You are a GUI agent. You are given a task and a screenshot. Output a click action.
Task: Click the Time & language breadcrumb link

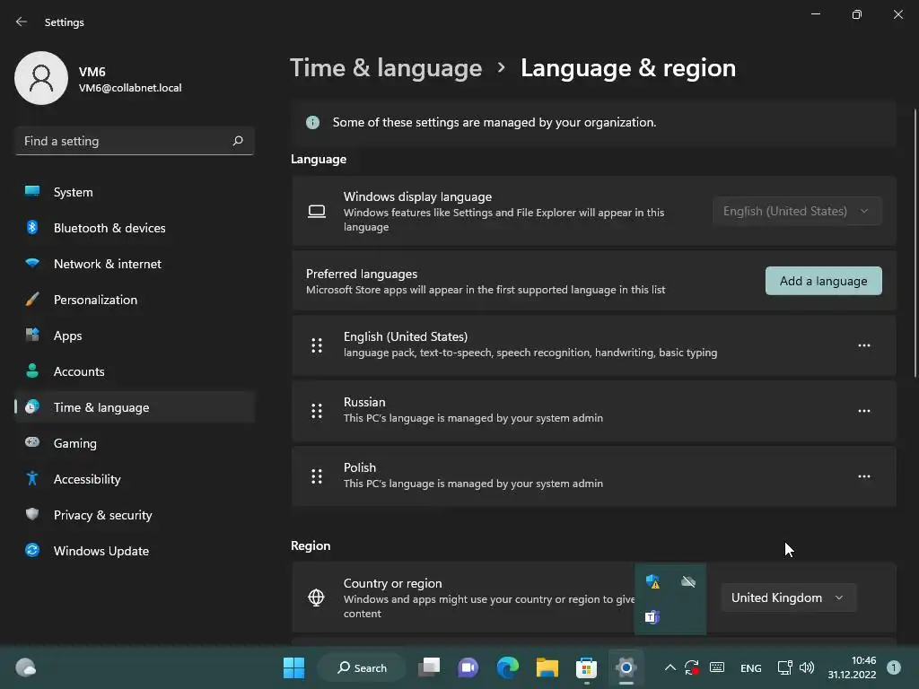[386, 68]
